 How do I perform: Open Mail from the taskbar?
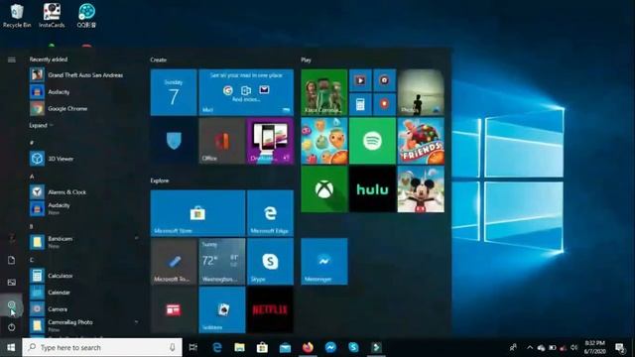[285, 347]
